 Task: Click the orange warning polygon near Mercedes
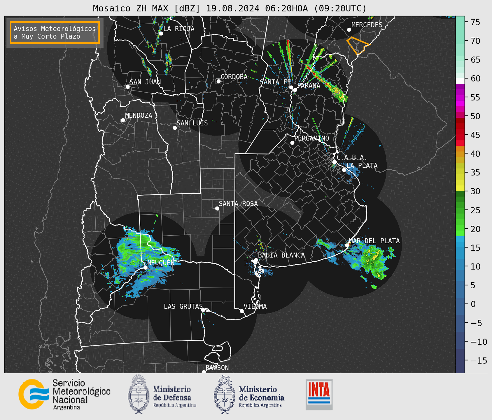[358, 45]
